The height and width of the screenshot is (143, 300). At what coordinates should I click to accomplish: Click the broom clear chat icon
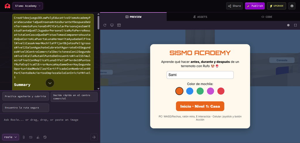pyautogui.click(x=38, y=137)
